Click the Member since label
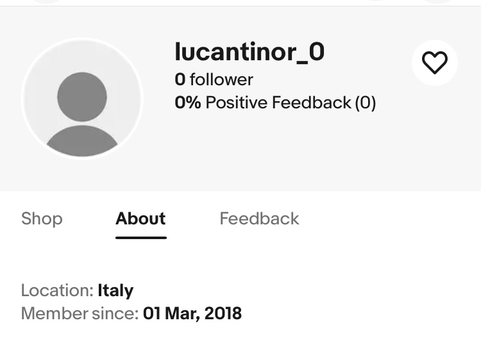Viewport: 481px width, 359px height. (80, 313)
